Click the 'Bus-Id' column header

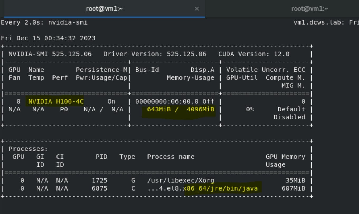147,70
